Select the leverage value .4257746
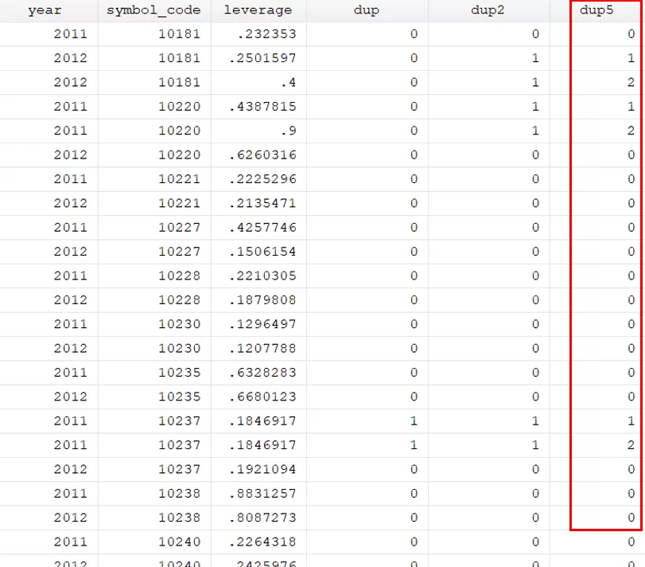 (x=262, y=228)
